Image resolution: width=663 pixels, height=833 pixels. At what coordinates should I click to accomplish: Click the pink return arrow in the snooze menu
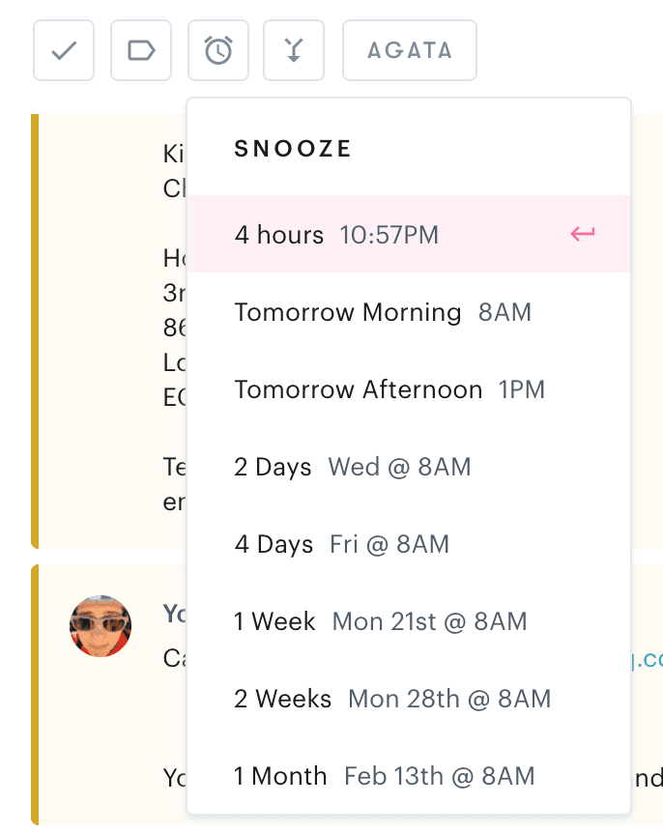coord(582,234)
